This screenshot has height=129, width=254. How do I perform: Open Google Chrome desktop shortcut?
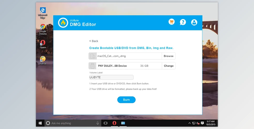pos(43,30)
